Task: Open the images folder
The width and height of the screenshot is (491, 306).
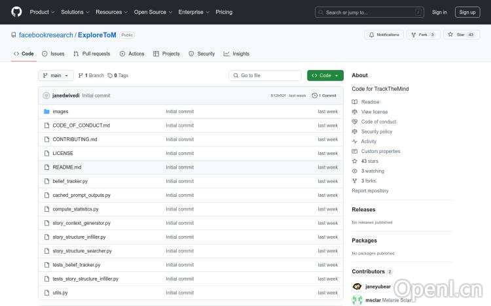Action: point(60,111)
